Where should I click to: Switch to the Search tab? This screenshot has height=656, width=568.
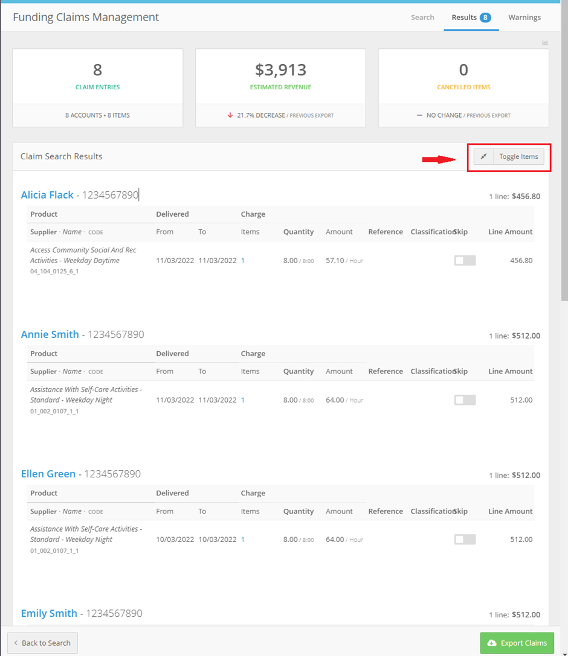(x=422, y=17)
